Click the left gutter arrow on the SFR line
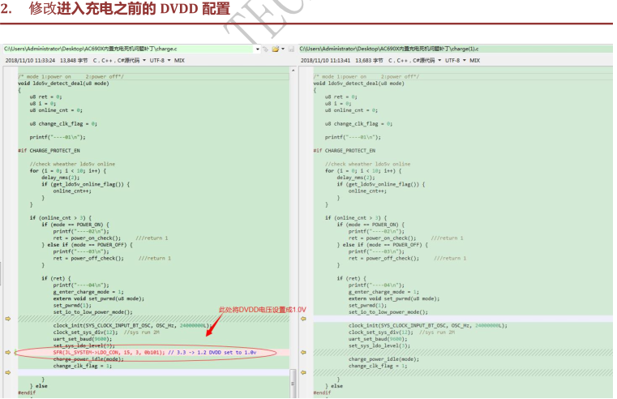This screenshot has width=617, height=399. [8, 352]
